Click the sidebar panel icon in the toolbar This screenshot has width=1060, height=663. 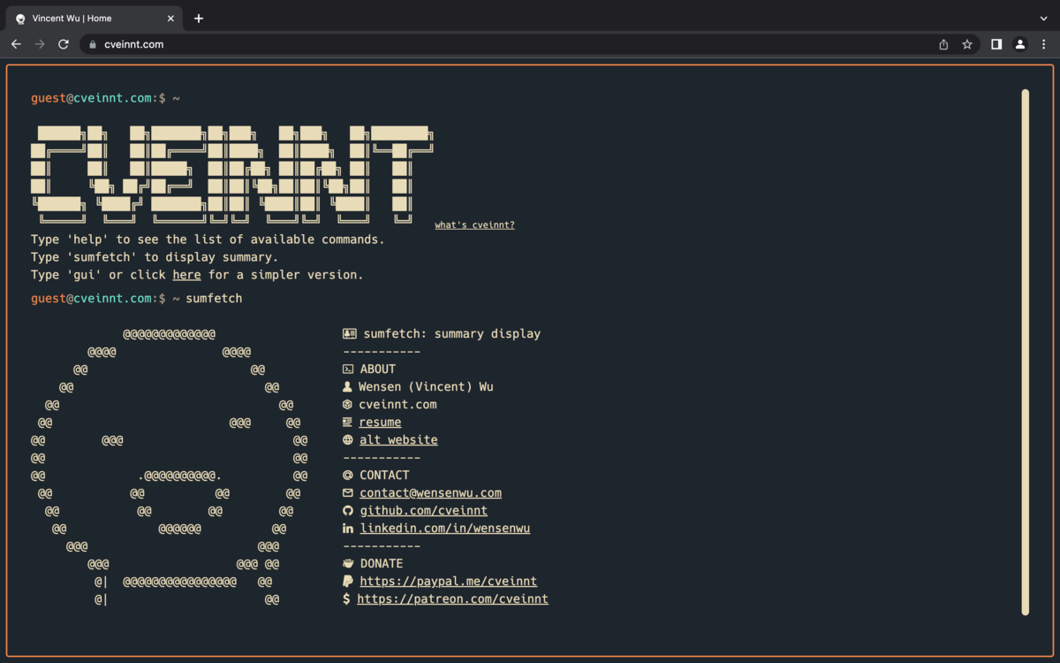pos(995,43)
